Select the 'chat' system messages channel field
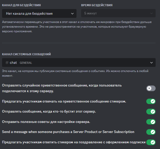 (78, 62)
